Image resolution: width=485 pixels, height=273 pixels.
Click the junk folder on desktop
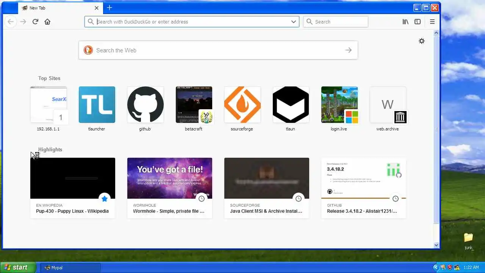(x=469, y=241)
